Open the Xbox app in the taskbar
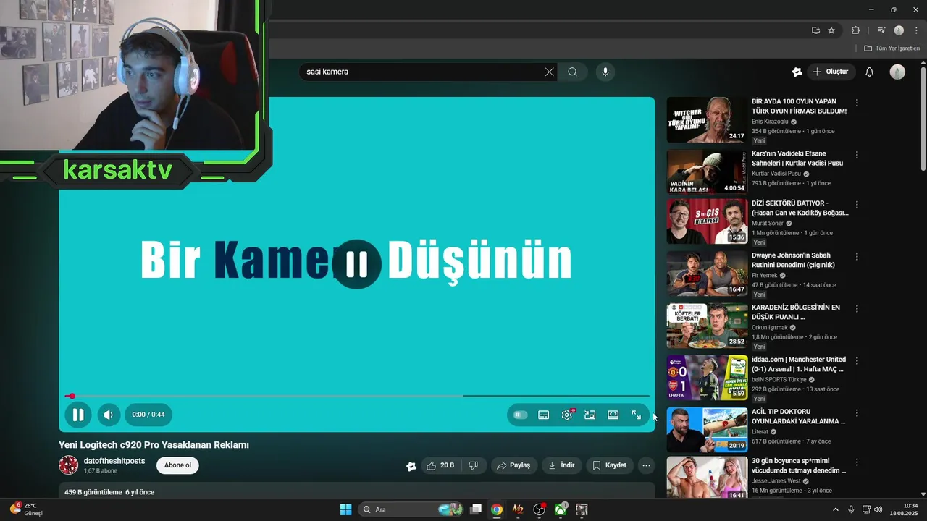 (561, 509)
